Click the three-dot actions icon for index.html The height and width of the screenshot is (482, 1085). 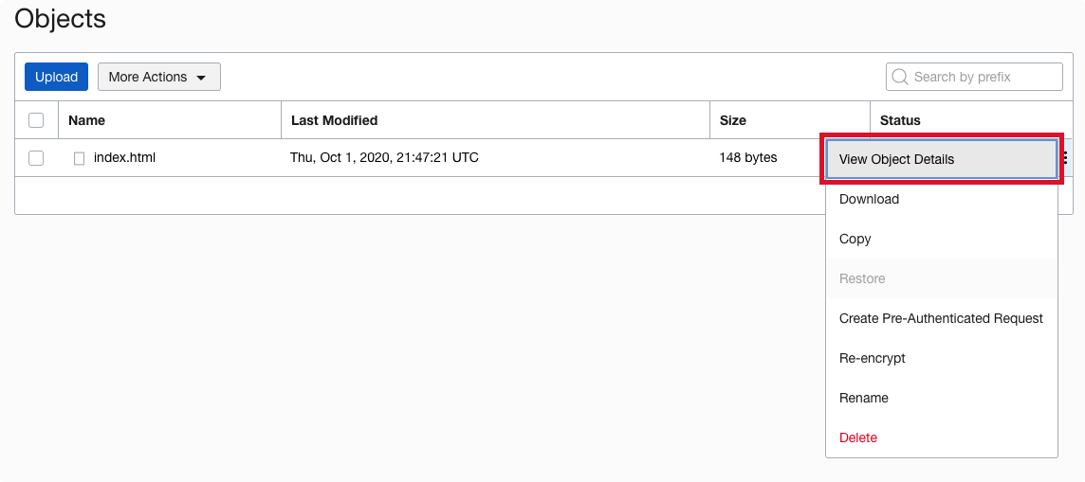(x=1066, y=158)
